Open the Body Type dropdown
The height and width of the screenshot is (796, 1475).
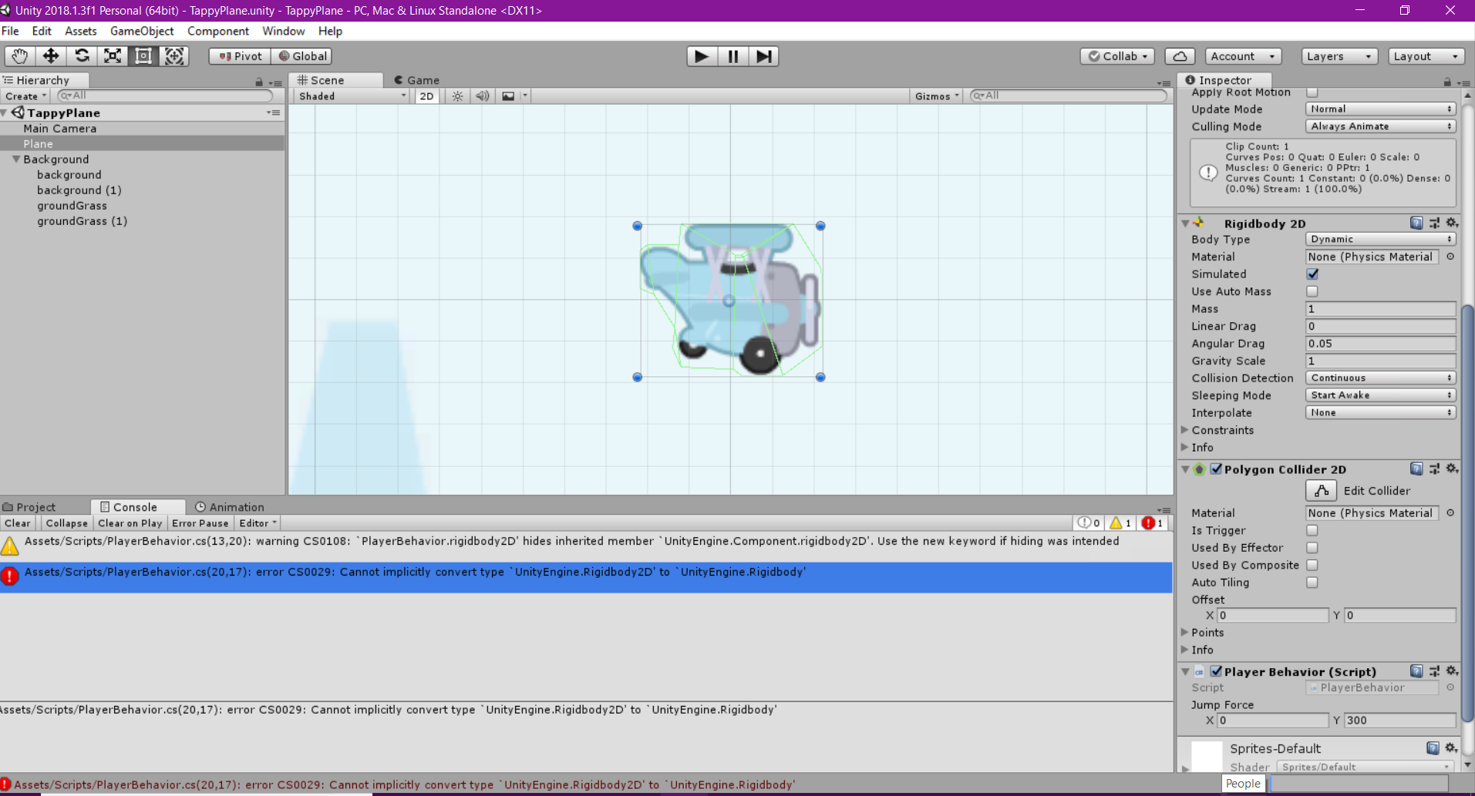1379,240
